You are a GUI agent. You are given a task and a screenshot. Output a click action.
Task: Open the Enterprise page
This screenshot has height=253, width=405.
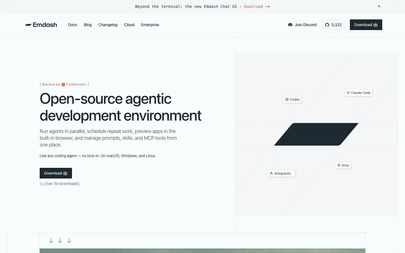tap(150, 25)
